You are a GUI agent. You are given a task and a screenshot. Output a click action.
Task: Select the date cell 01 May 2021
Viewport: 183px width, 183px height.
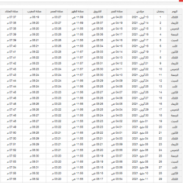tap(140, 121)
